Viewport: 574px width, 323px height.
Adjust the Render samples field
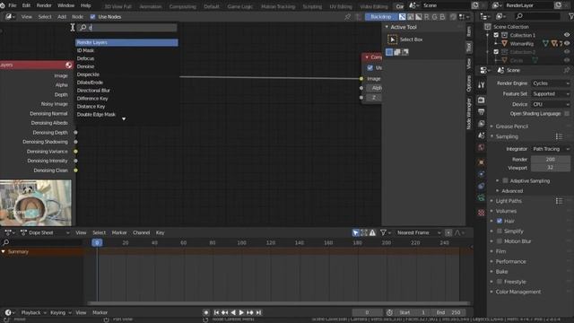pos(551,159)
